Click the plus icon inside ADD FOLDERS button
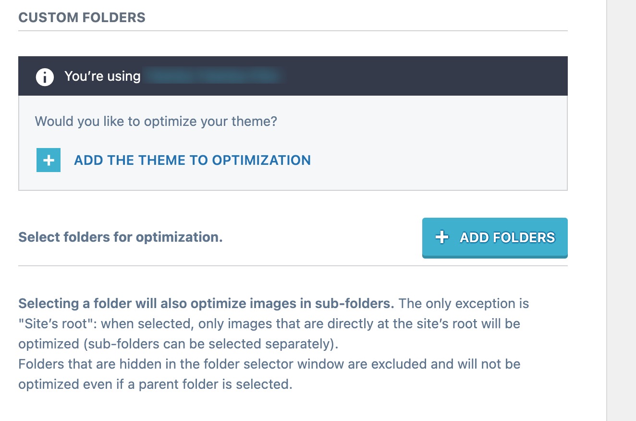The height and width of the screenshot is (421, 636). tap(441, 237)
